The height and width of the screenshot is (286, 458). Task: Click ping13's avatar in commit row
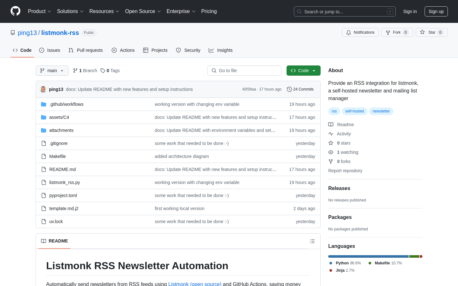tap(43, 89)
